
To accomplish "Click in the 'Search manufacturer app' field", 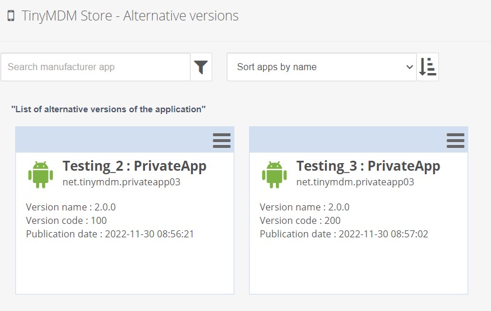I will click(95, 67).
